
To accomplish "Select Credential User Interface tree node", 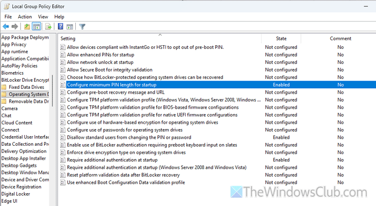I will 25,137.
